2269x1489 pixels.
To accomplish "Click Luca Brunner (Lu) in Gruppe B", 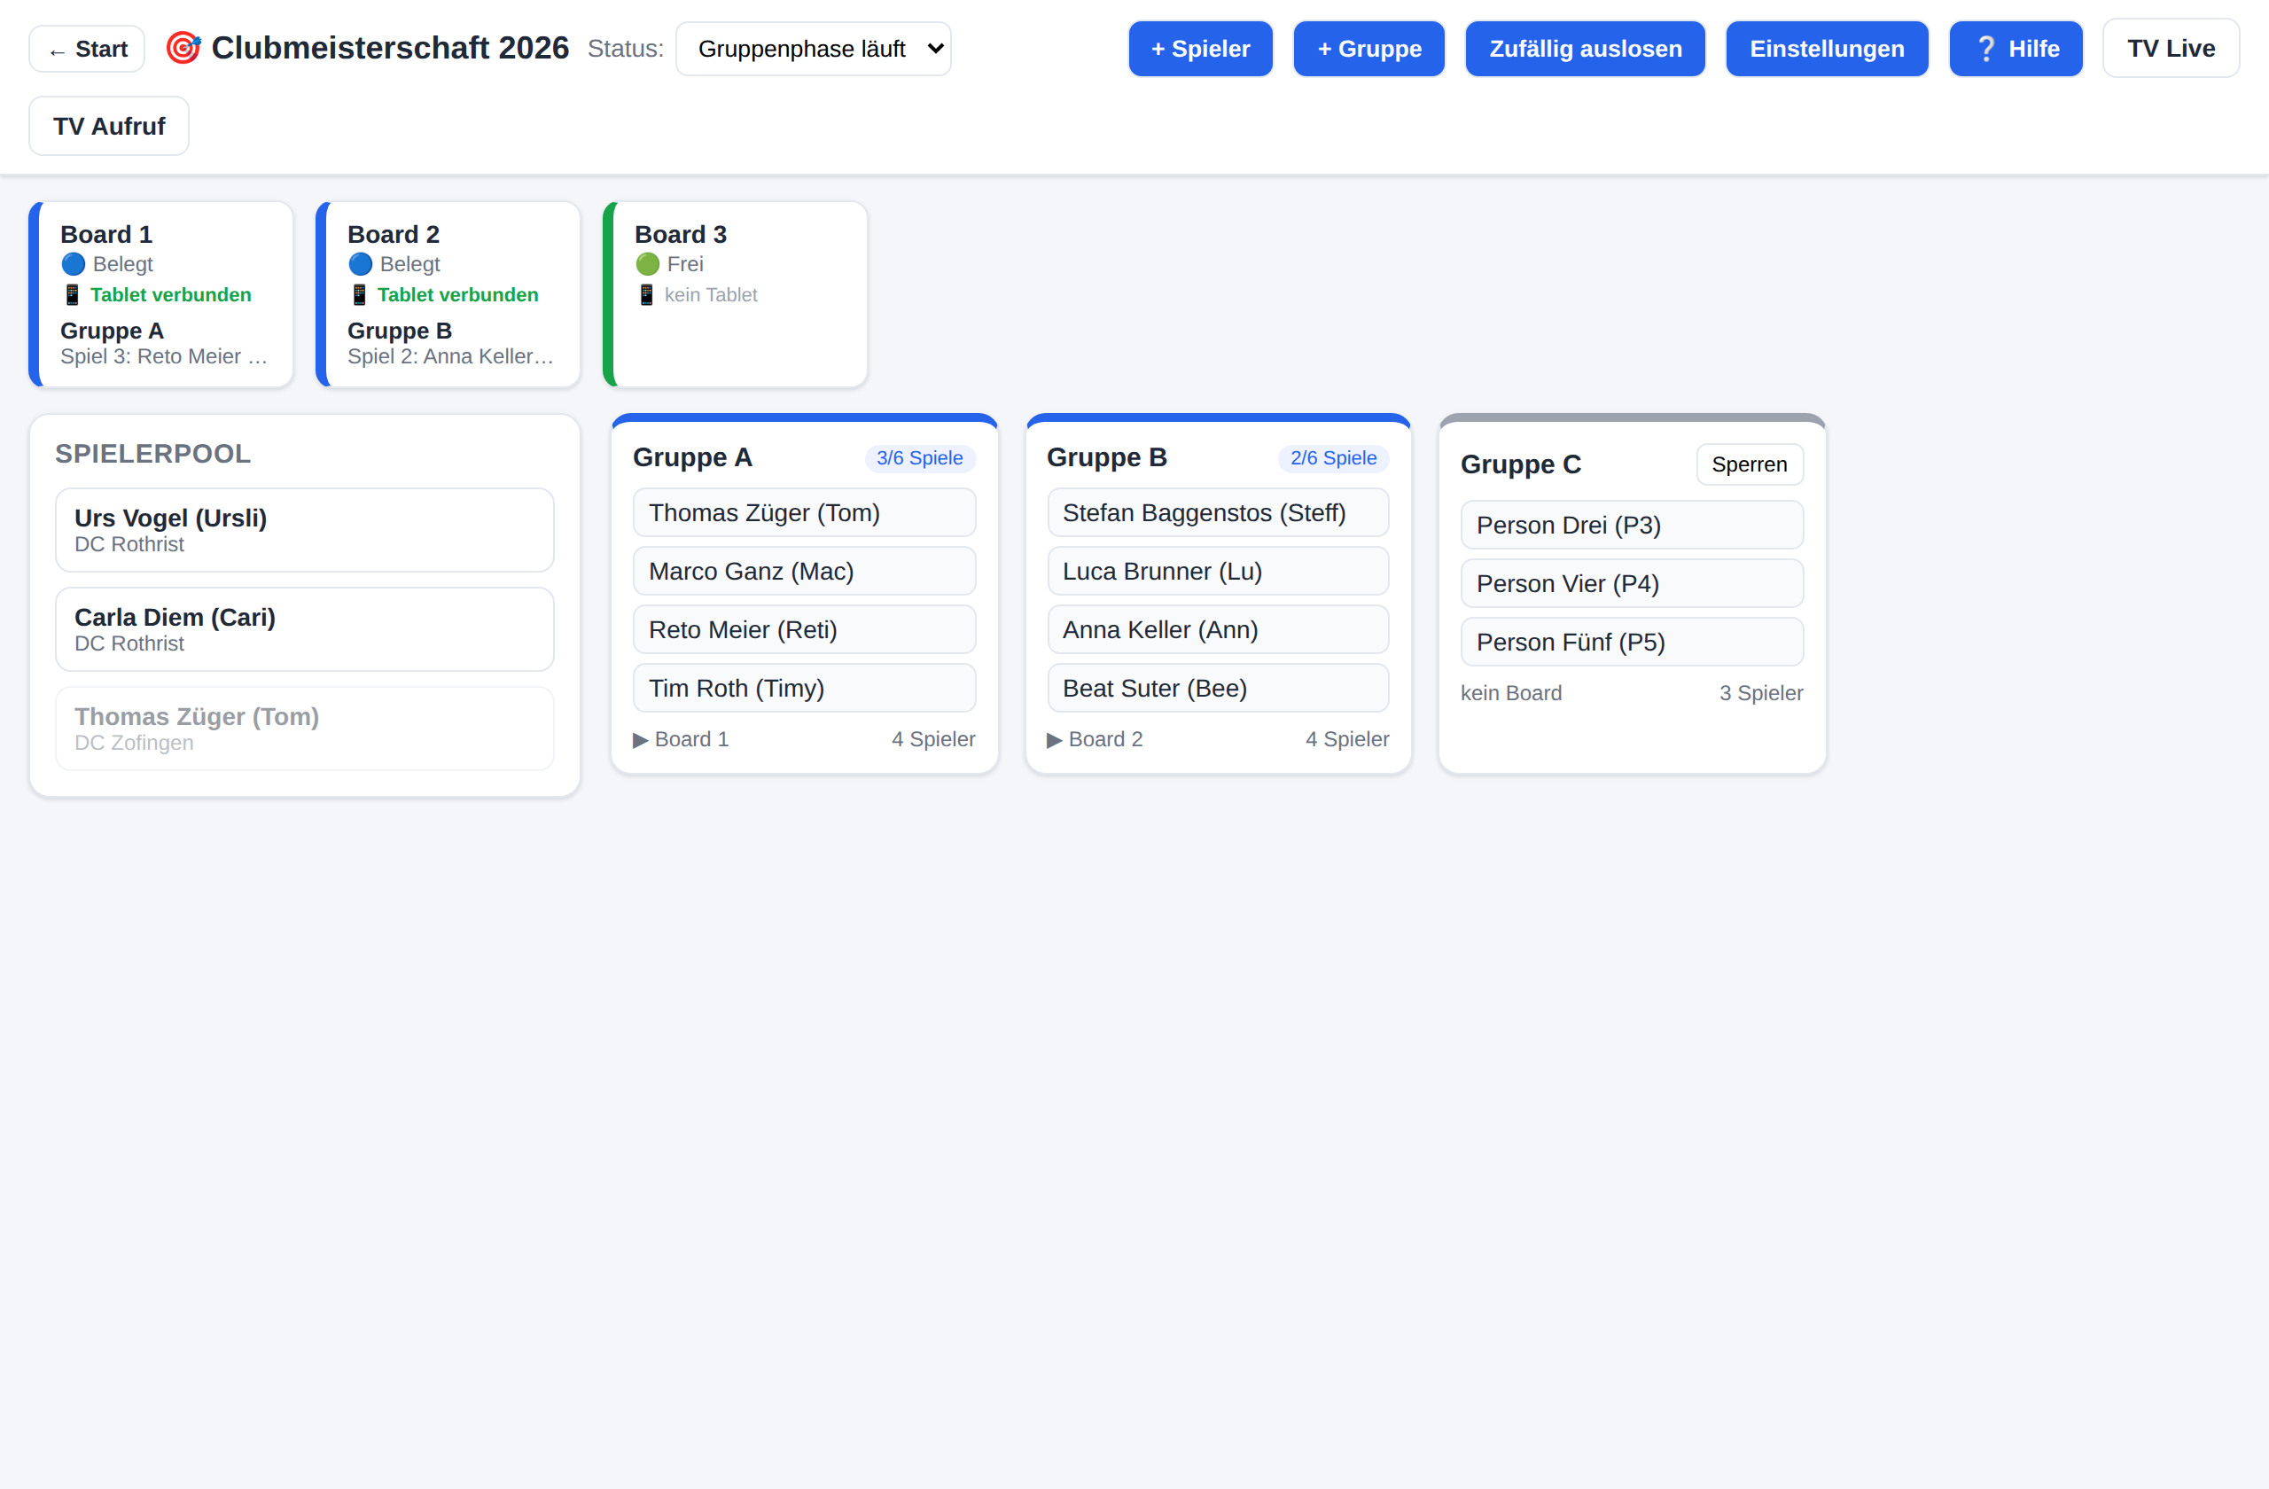I will (x=1219, y=571).
